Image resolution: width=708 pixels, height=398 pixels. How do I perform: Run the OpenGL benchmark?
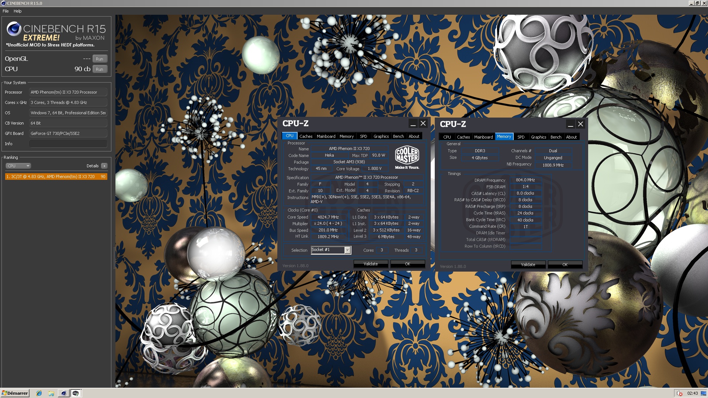[100, 59]
